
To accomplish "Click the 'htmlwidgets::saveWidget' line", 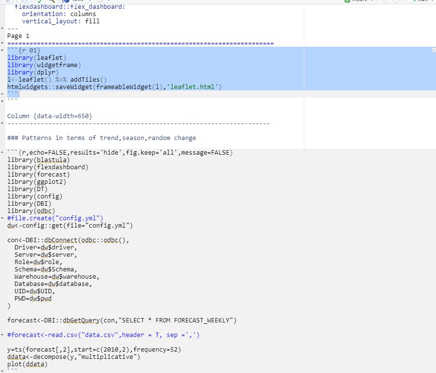I will pos(115,87).
